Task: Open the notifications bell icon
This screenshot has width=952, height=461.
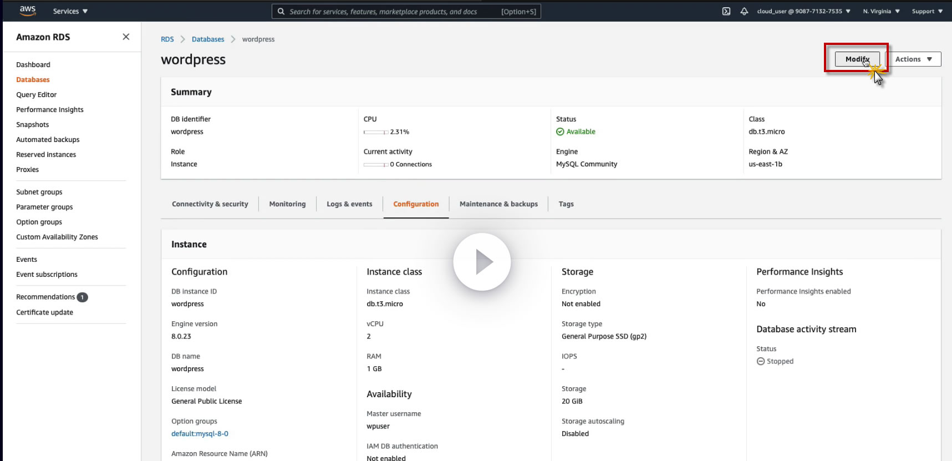Action: point(744,11)
